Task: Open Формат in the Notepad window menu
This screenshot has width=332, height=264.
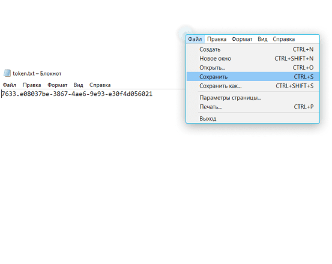Action: 58,85
